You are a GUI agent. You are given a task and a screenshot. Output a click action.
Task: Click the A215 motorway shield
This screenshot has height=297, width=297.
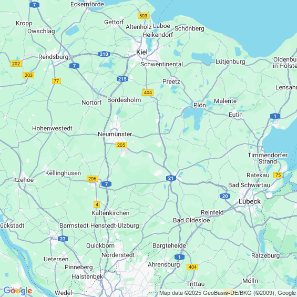[122, 79]
